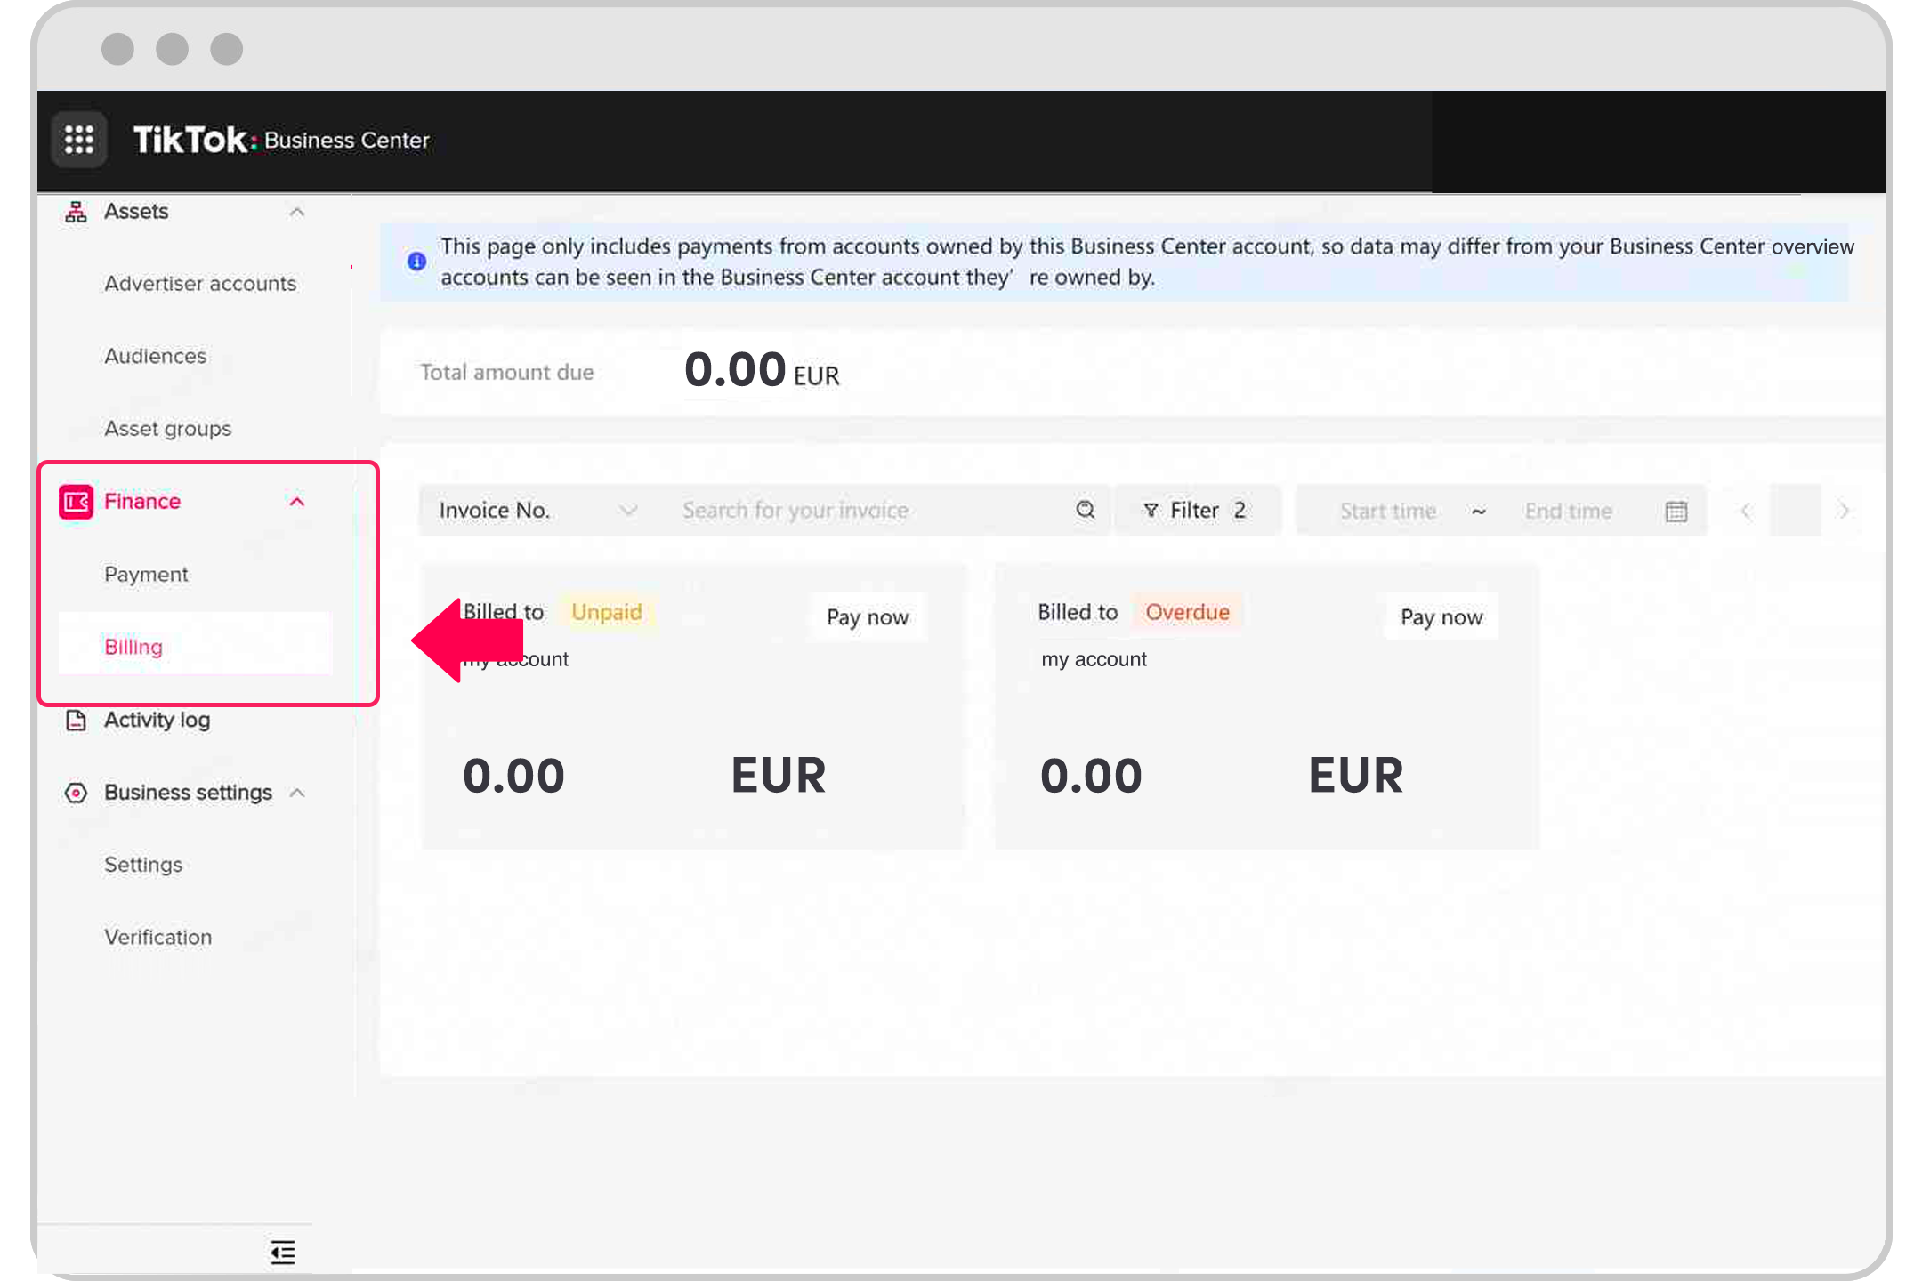Click Pay now on the Overdue invoice
Image resolution: width=1922 pixels, height=1281 pixels.
(x=1441, y=616)
